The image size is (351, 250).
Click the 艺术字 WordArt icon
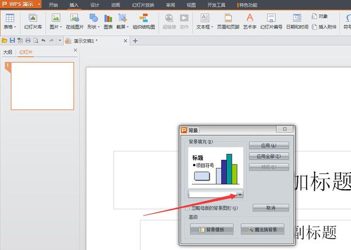(x=250, y=22)
